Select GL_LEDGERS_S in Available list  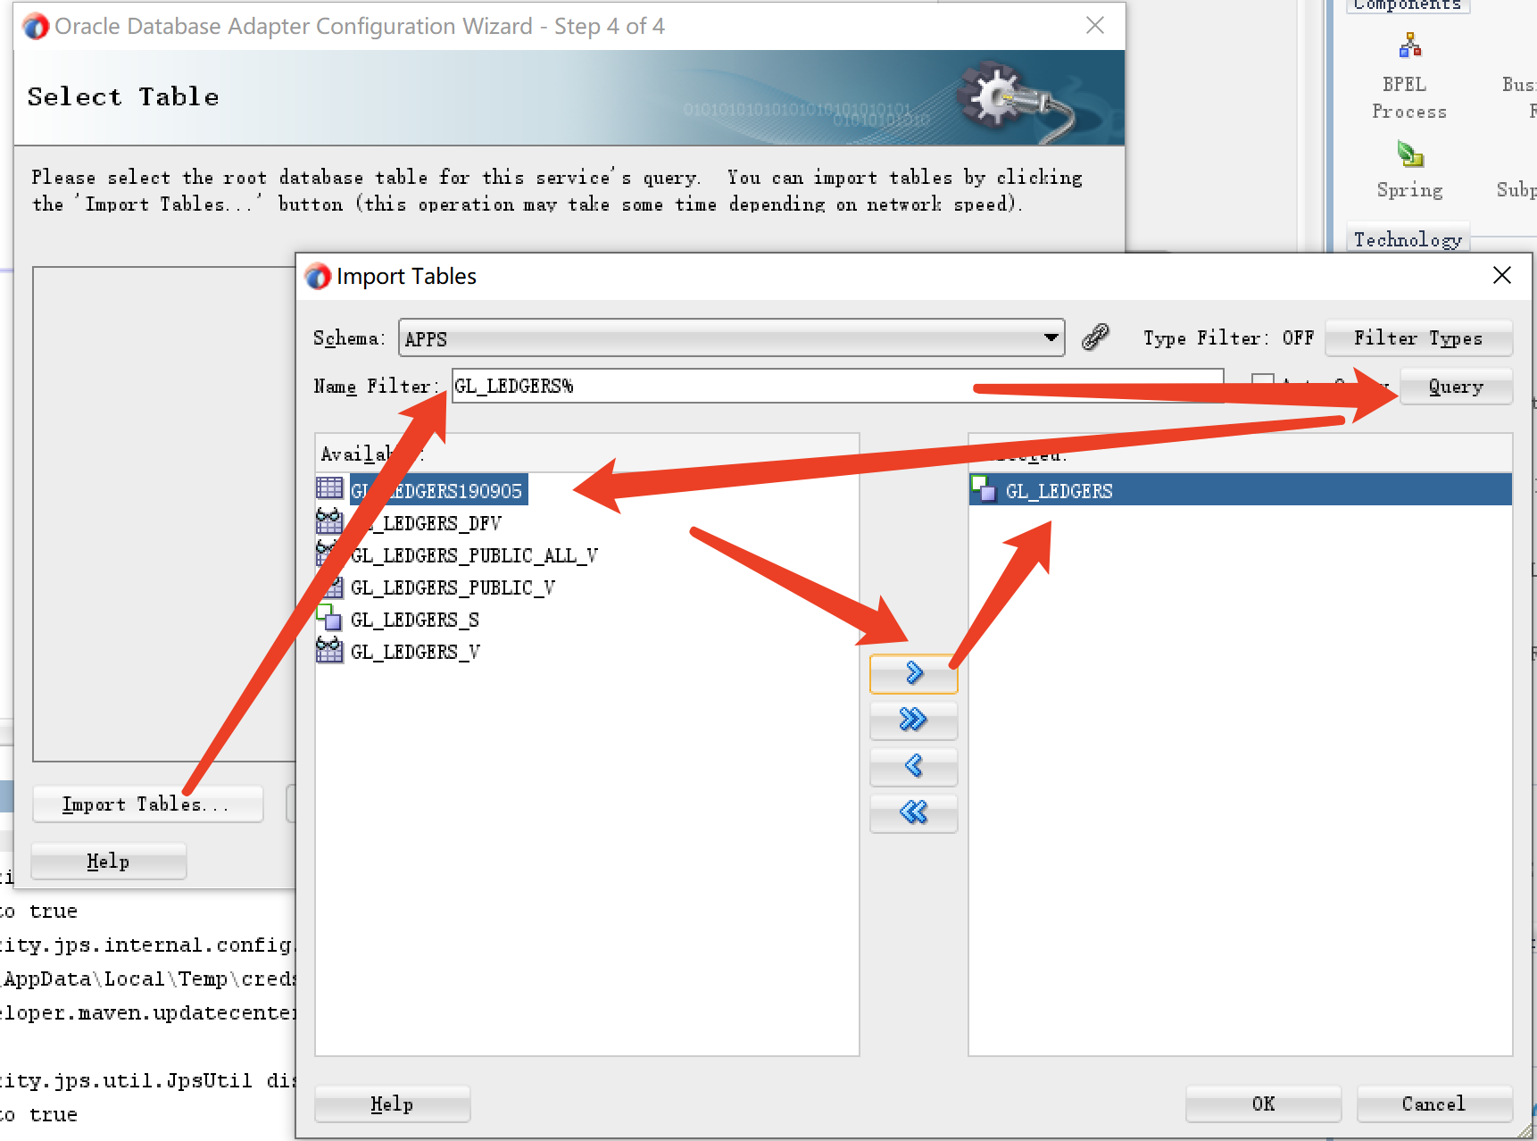click(415, 620)
